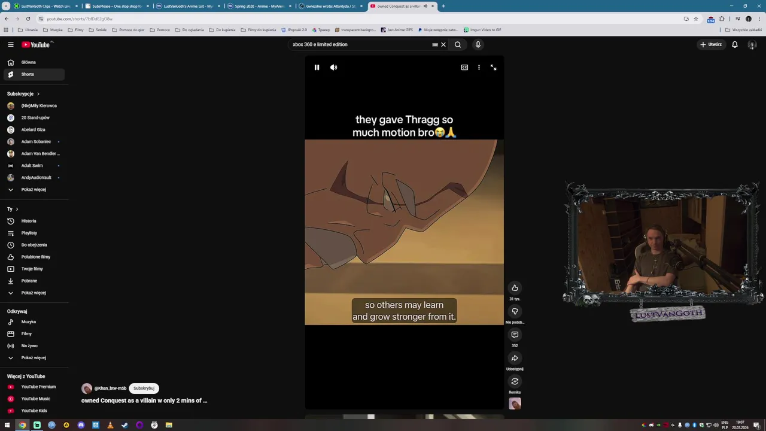Open a new browser tab

[443, 6]
